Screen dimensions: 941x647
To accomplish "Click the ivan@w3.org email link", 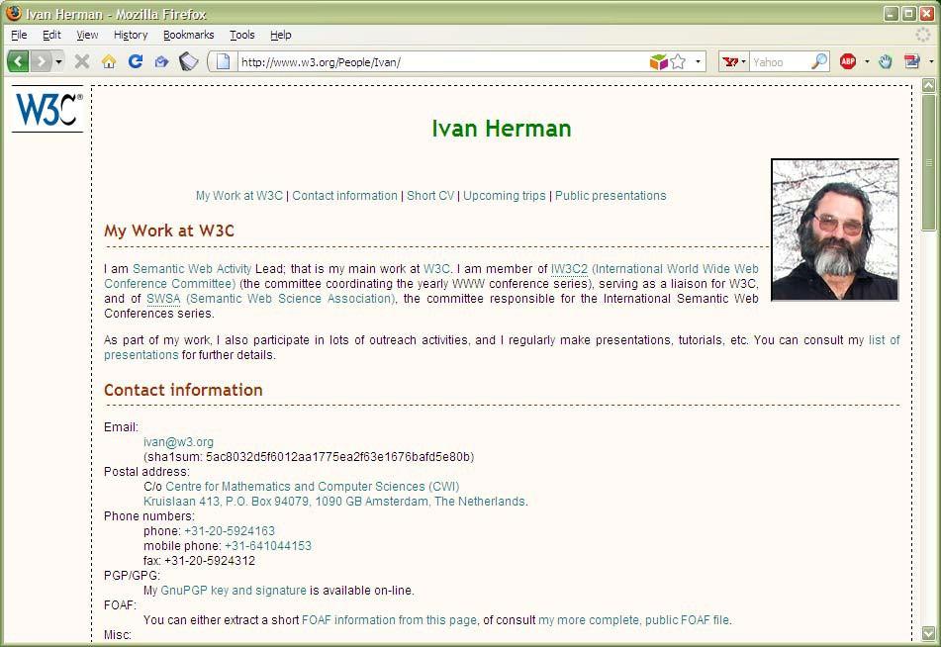I will click(x=178, y=442).
